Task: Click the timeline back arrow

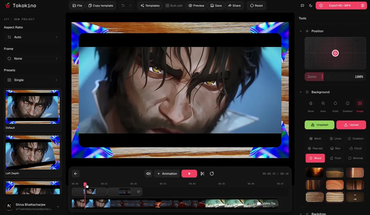Action: coord(75,173)
